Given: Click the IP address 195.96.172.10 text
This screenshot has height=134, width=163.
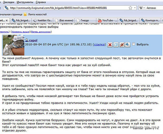Looking at the screenshot, I should coord(80,44).
